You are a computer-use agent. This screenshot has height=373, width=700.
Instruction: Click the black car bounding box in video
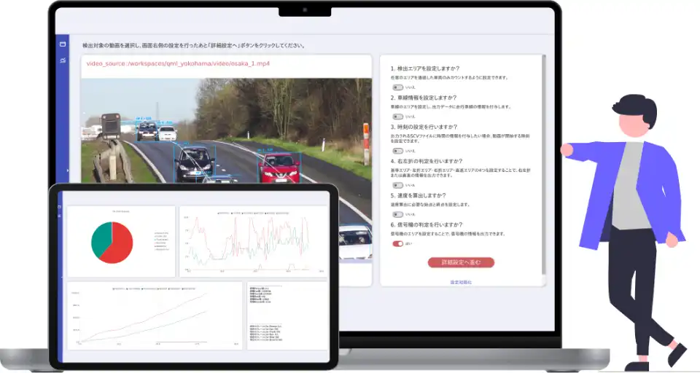point(194,162)
